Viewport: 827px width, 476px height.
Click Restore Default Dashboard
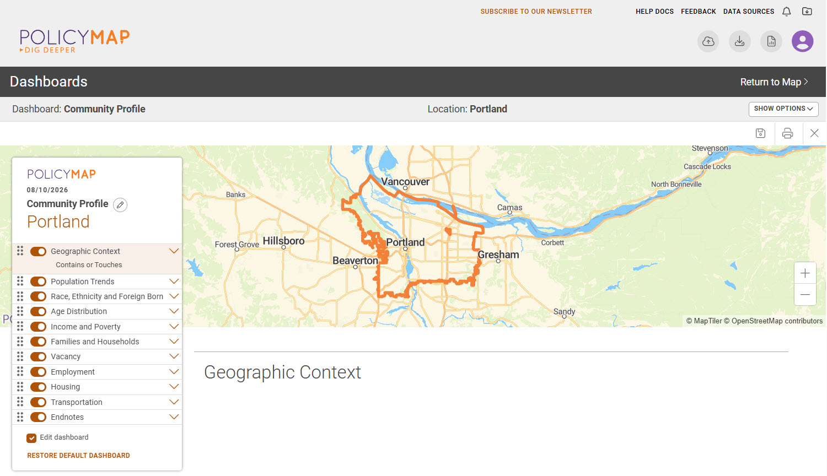click(x=79, y=456)
